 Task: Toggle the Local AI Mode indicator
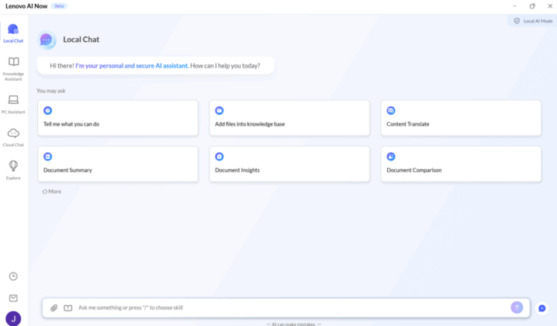(x=533, y=21)
